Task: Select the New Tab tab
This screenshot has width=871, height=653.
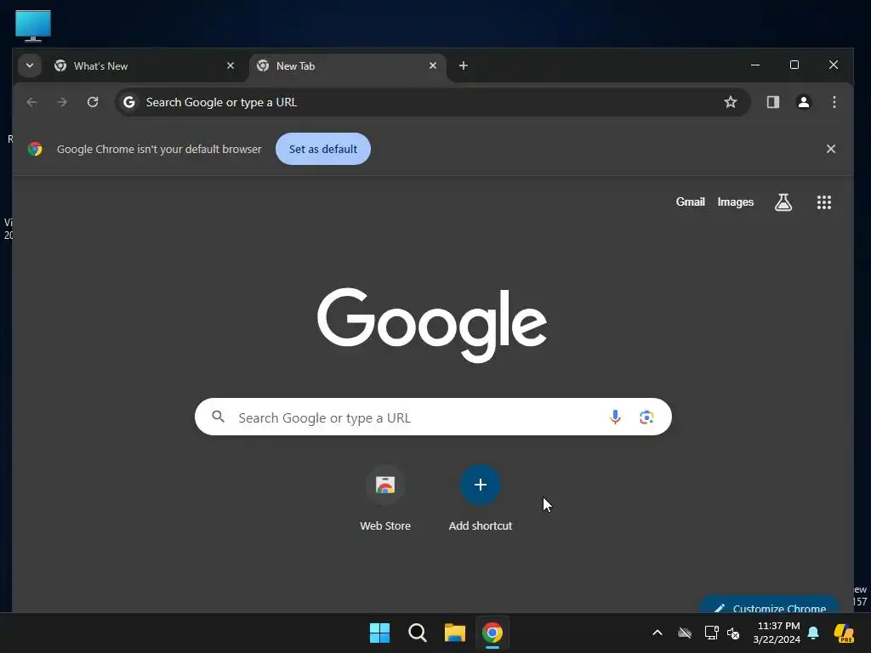Action: coord(347,66)
